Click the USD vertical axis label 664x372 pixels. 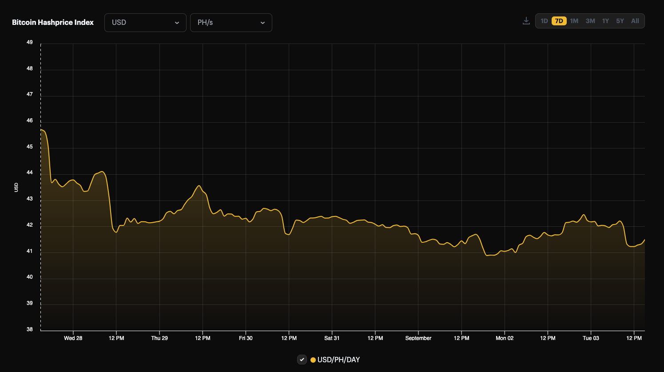pyautogui.click(x=16, y=187)
